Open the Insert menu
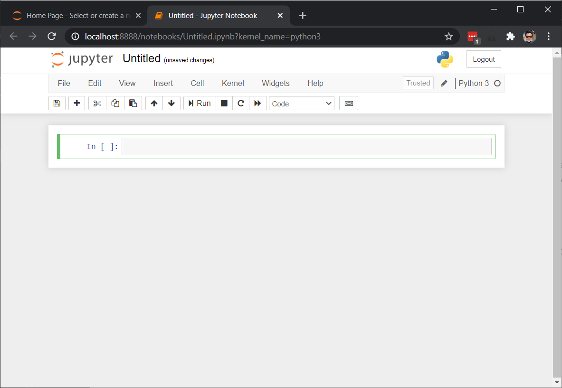Screen dimensions: 562x388 click(x=163, y=83)
